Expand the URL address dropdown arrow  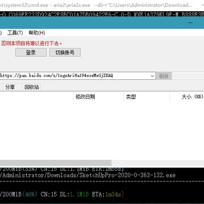(152, 76)
